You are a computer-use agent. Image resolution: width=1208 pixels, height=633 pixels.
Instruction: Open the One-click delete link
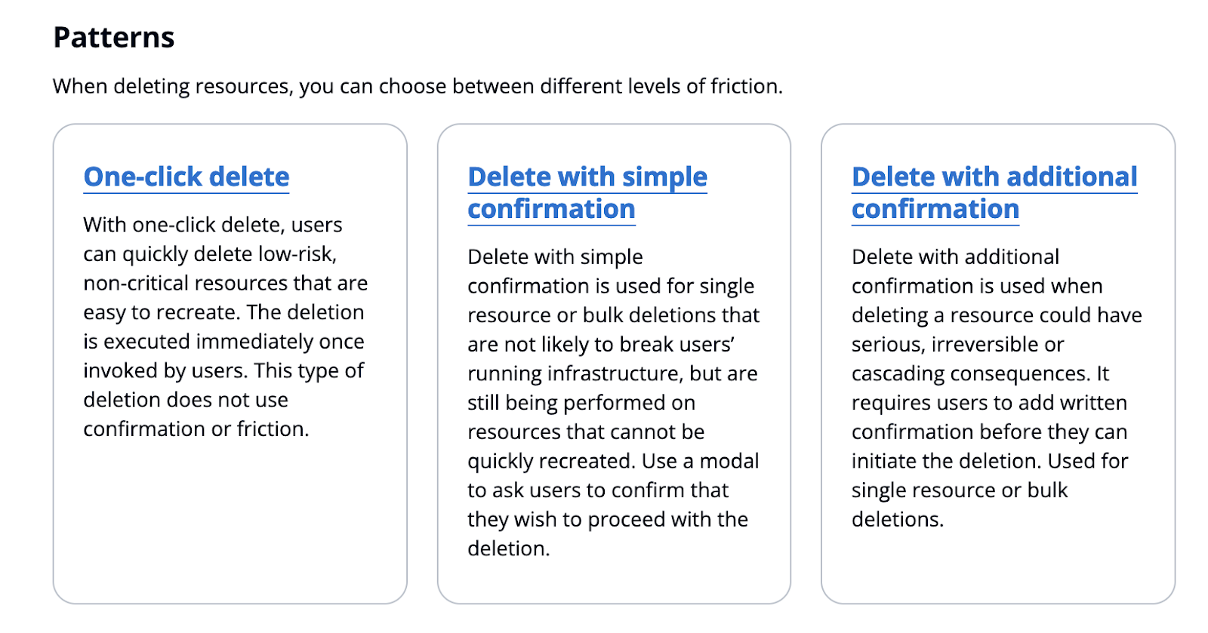186,177
